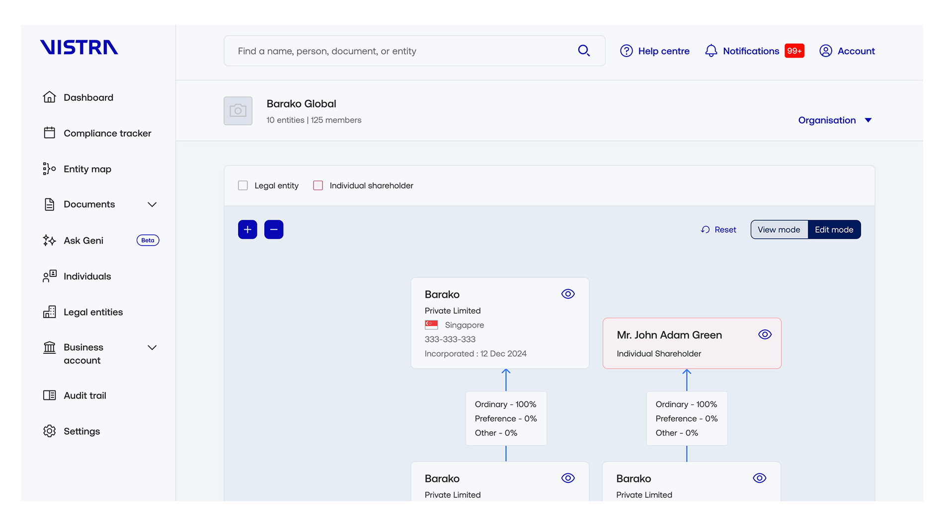This screenshot has height=526, width=944.
Task: Open Compliance tracker from the sidebar
Action: pos(107,133)
